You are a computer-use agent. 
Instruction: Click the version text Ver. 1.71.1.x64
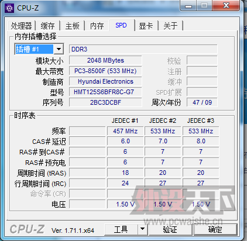[x=73, y=230]
